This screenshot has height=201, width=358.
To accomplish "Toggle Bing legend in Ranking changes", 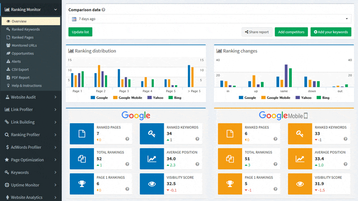I will tap(323, 97).
